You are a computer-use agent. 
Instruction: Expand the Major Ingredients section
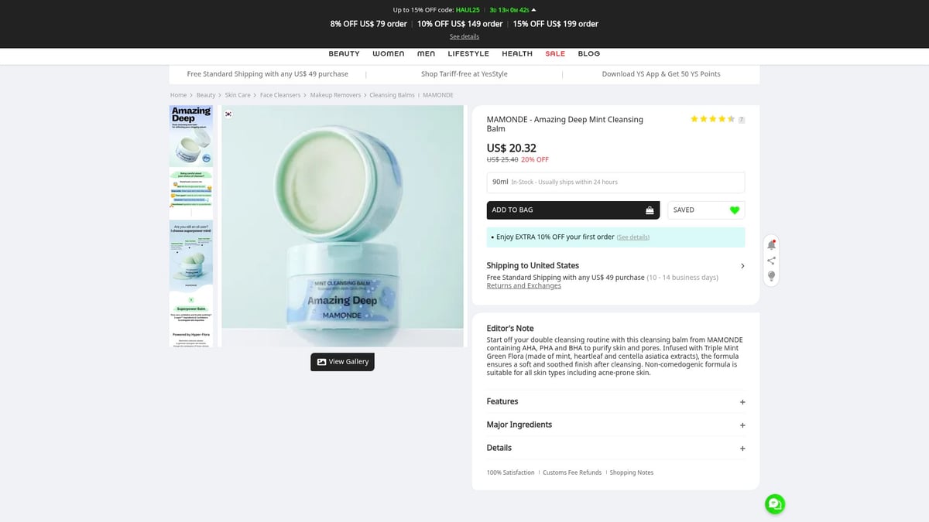pyautogui.click(x=742, y=425)
